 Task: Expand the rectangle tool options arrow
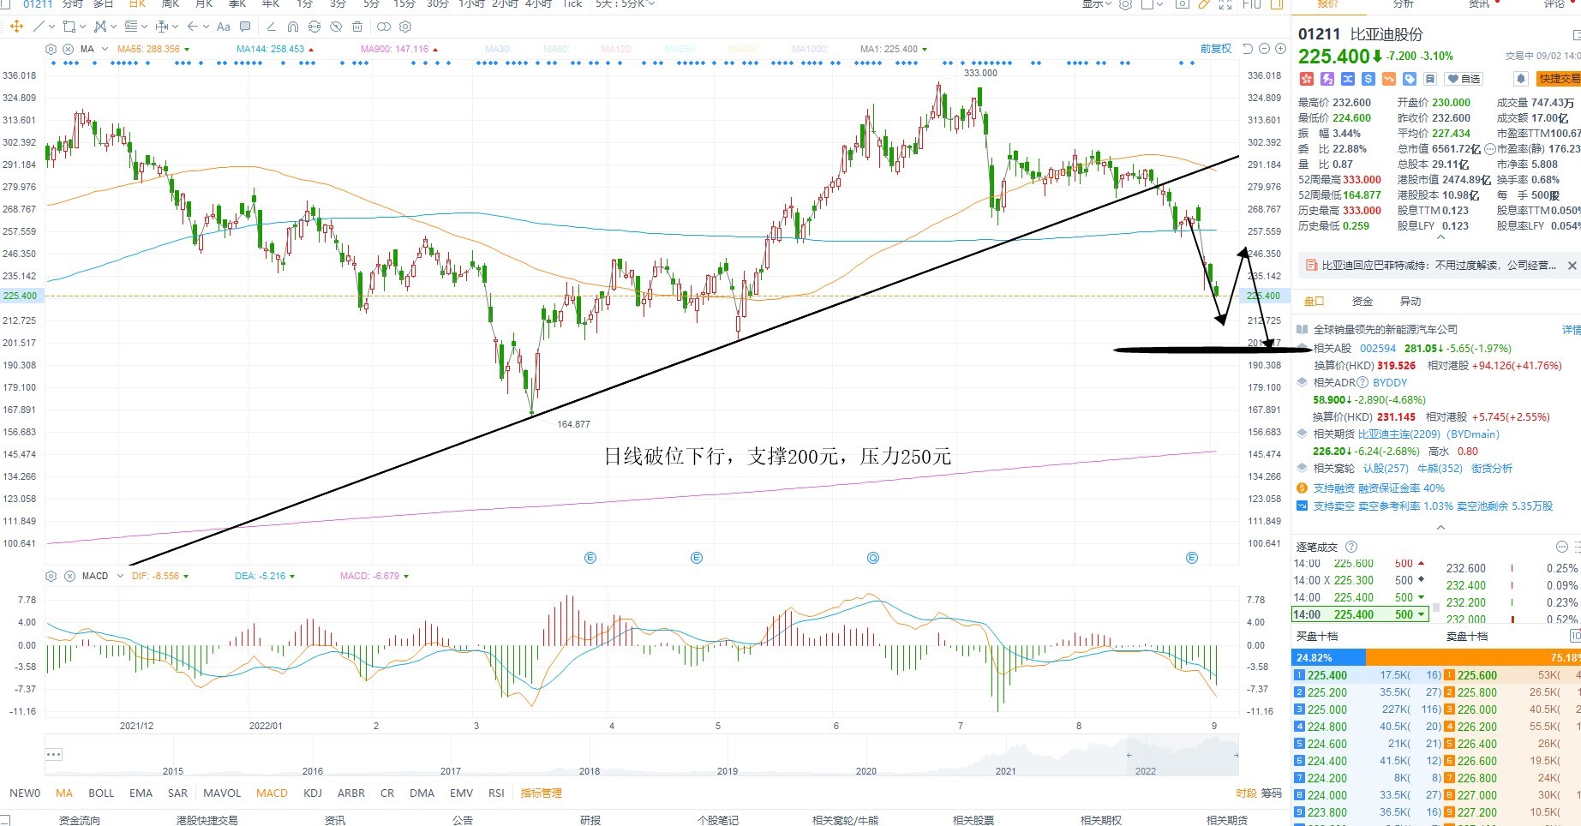[x=82, y=27]
